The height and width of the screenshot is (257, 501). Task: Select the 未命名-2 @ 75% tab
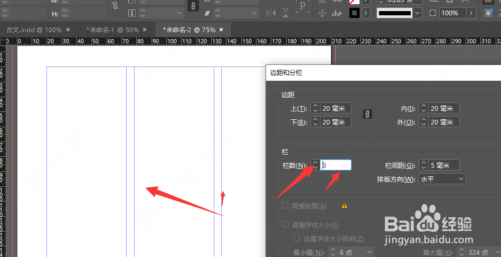189,30
